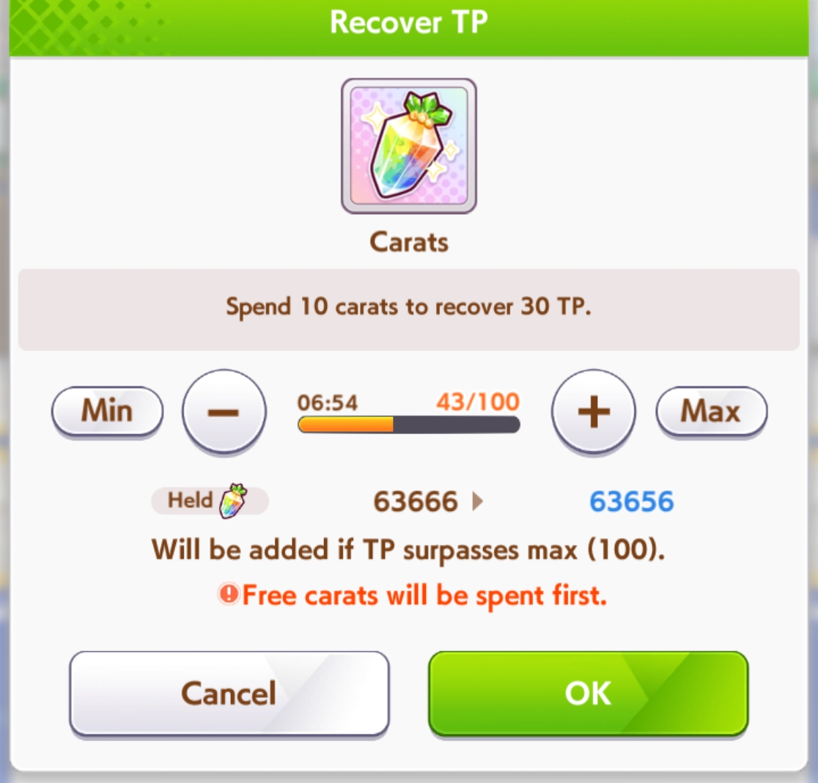Set recovery amount with Max button

[x=711, y=411]
